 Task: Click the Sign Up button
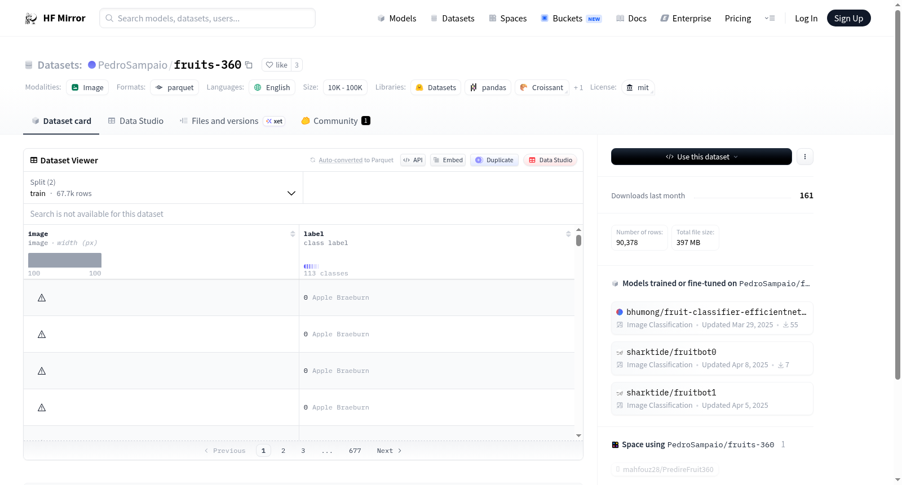click(849, 18)
